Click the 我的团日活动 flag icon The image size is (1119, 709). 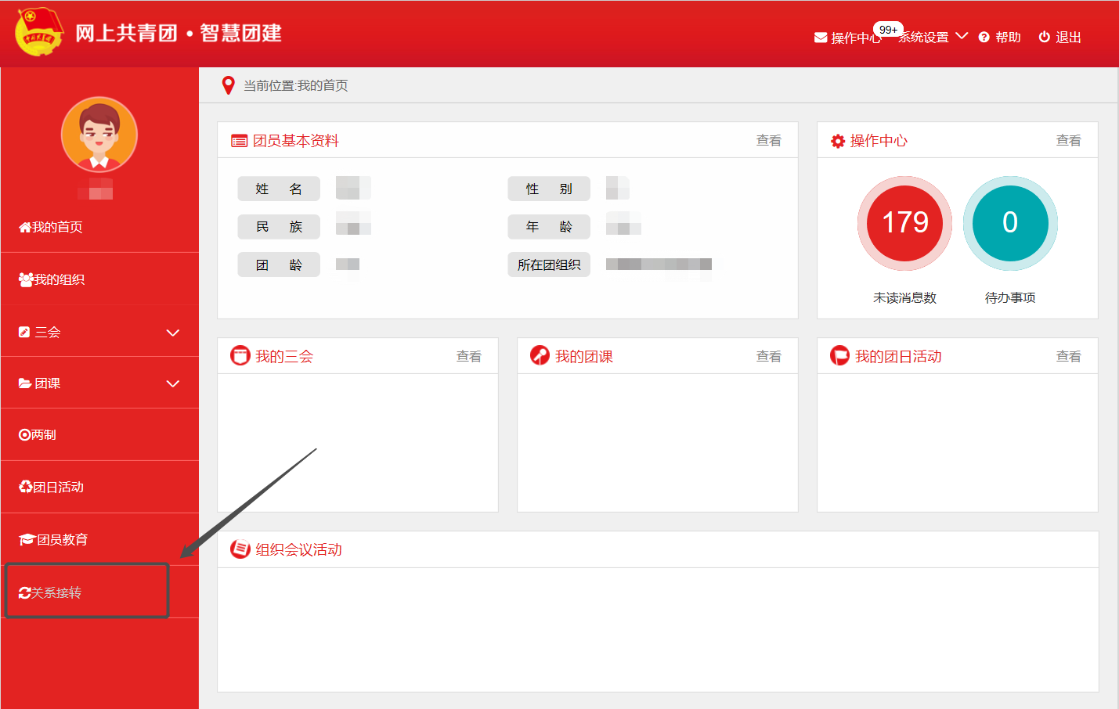pyautogui.click(x=839, y=356)
